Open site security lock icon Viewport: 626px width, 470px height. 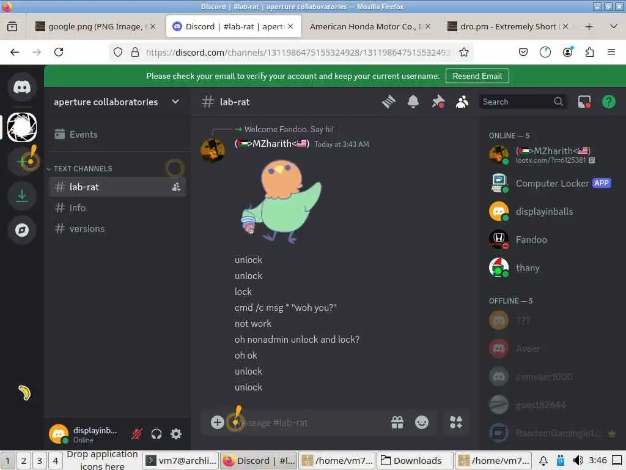coord(135,53)
